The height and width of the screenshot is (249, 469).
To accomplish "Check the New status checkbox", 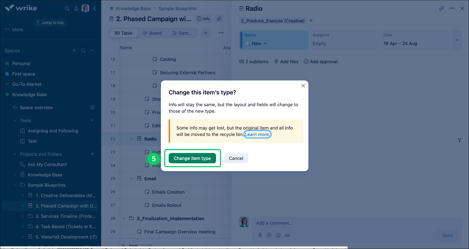I will pos(247,43).
